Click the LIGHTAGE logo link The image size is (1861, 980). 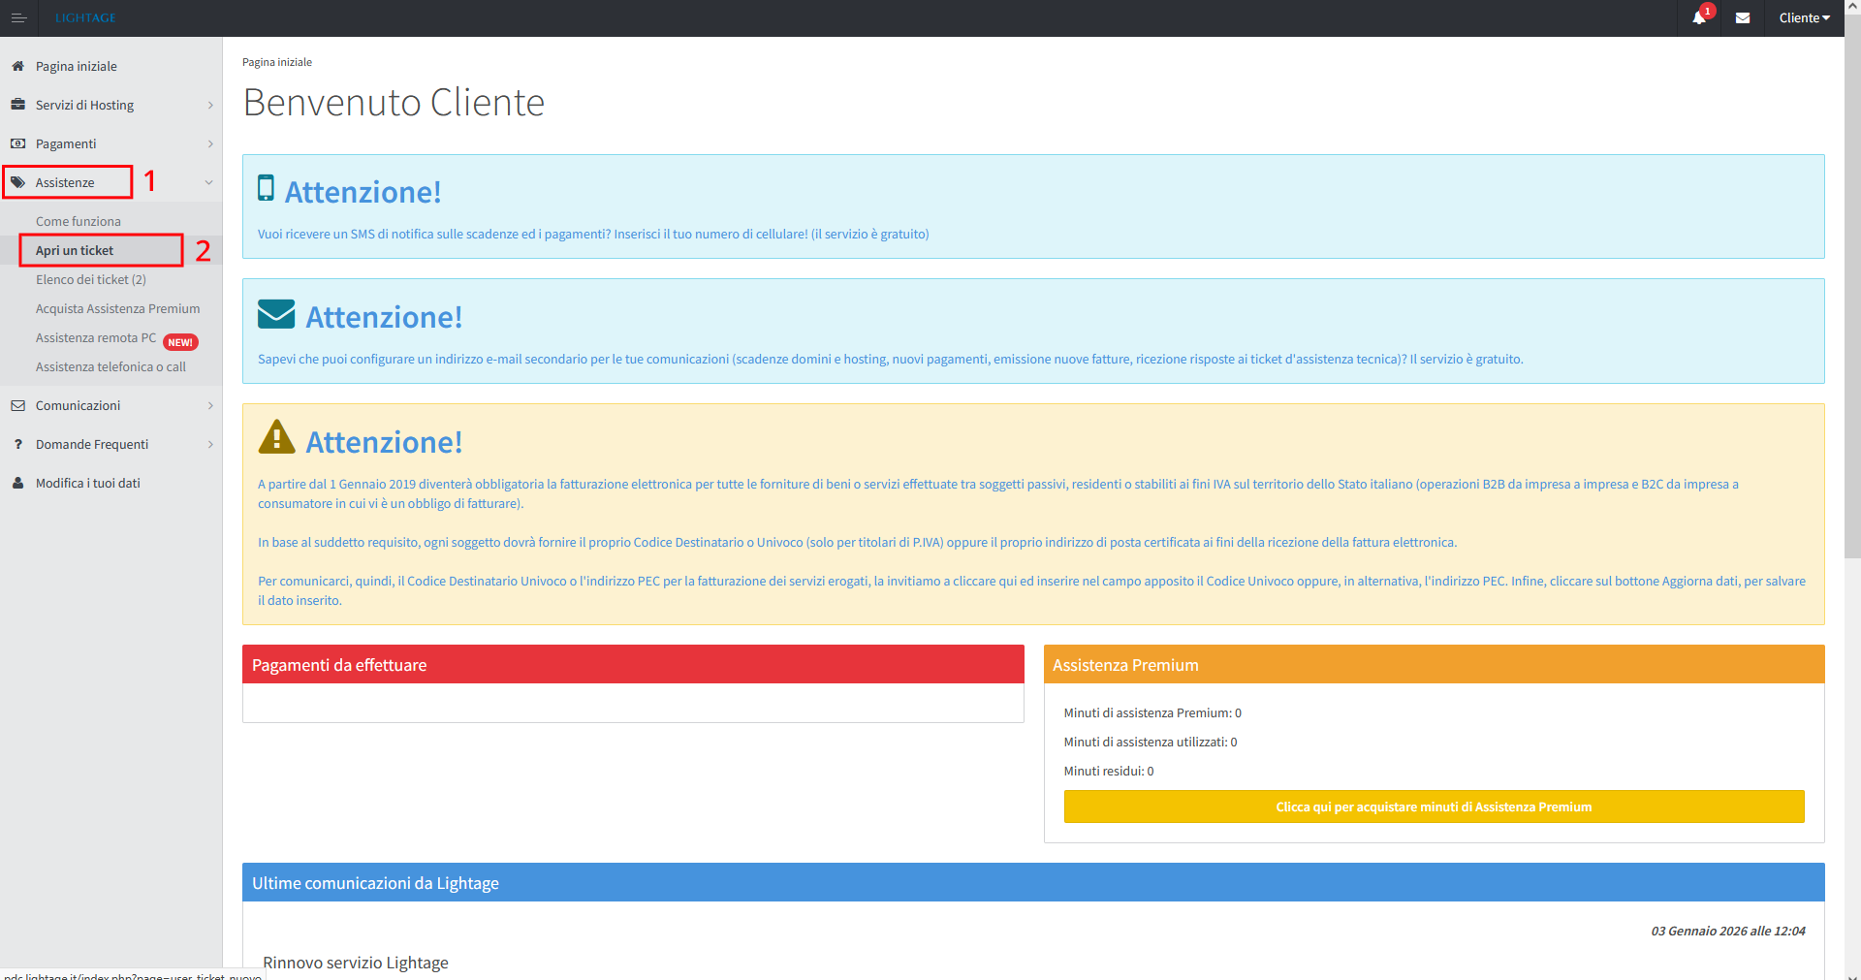pyautogui.click(x=85, y=18)
